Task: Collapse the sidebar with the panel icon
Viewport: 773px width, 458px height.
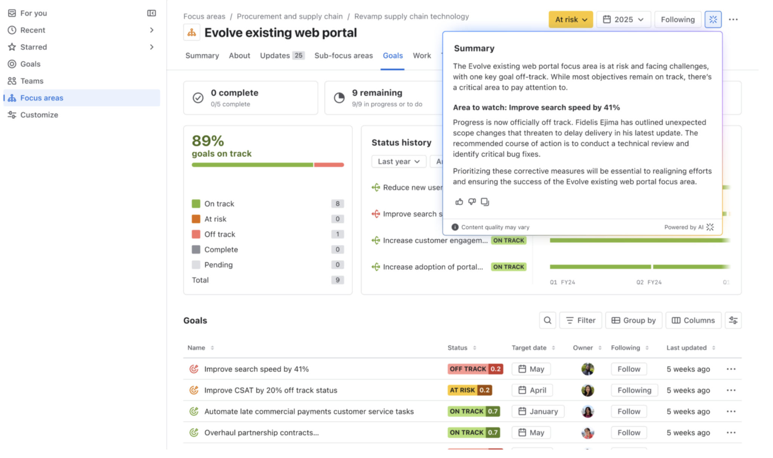Action: pyautogui.click(x=151, y=12)
